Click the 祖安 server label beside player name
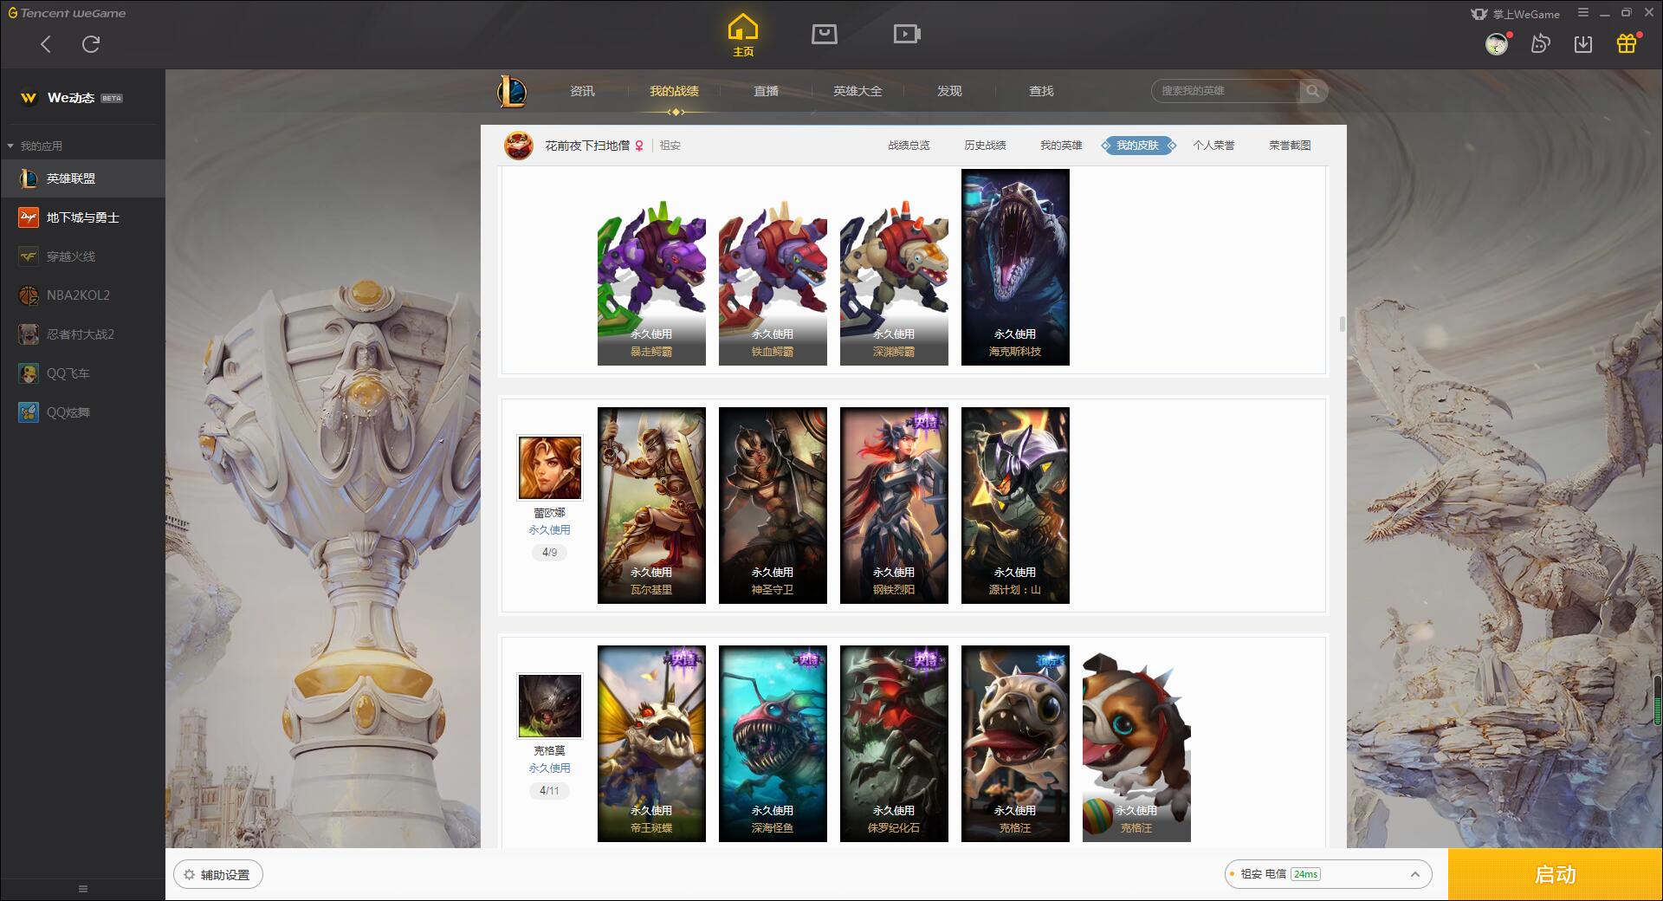Viewport: 1663px width, 901px height. pos(670,146)
